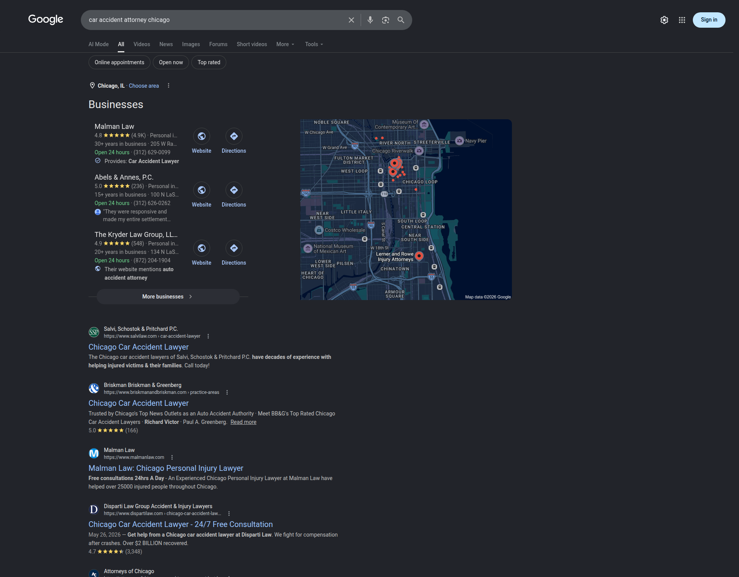Expand the More search categories dropdown
Viewport: 739px width, 577px height.
click(x=285, y=44)
